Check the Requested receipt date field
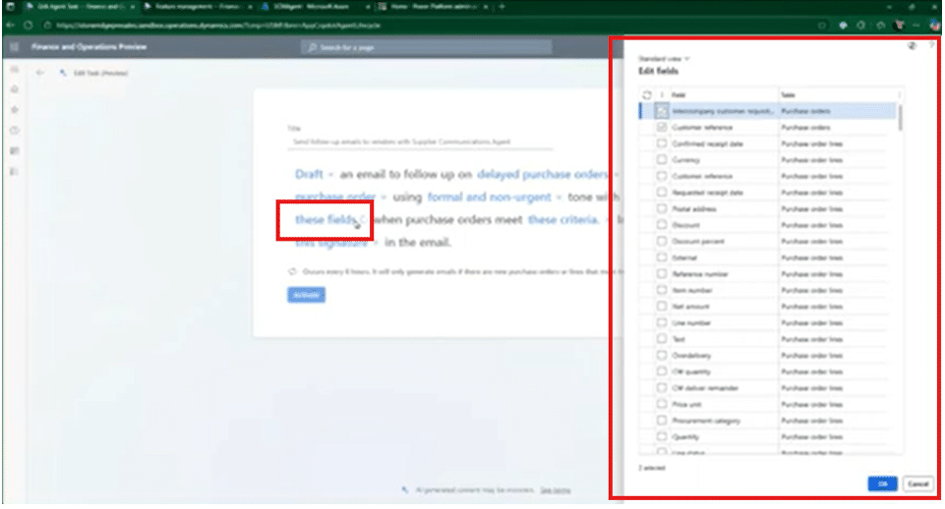Screen dimensions: 945x509 pyautogui.click(x=662, y=193)
